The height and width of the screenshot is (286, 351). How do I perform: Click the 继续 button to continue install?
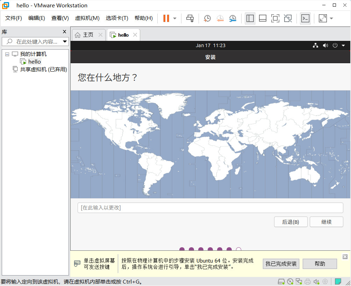pos(327,222)
